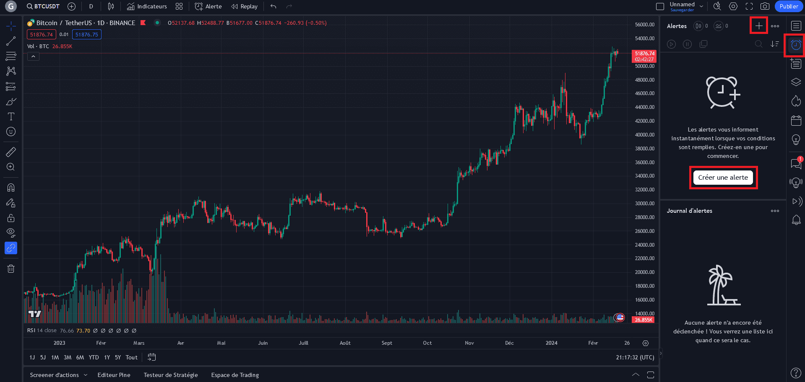Click the plus icon in Alertes header
Screen dimensions: 805x382
(x=759, y=26)
